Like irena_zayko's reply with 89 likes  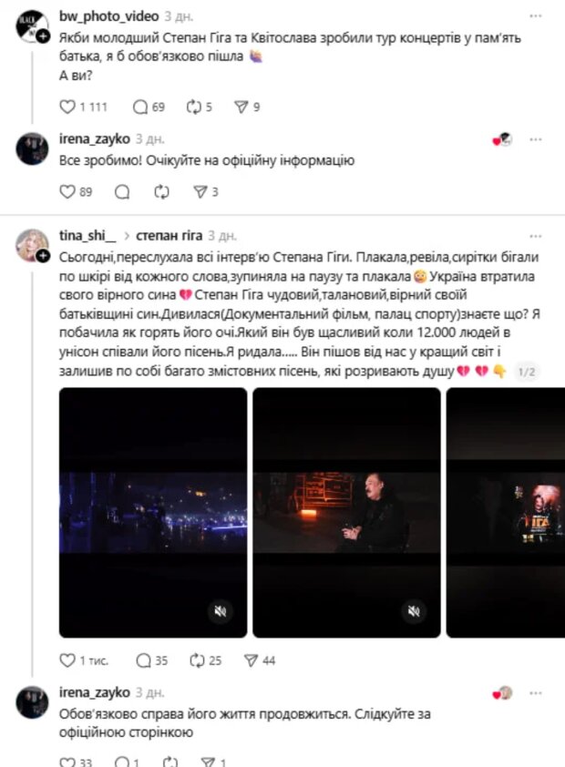(67, 191)
